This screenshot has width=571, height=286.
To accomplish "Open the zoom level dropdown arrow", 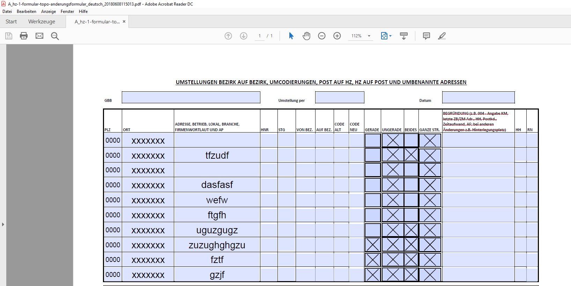I will click(369, 36).
